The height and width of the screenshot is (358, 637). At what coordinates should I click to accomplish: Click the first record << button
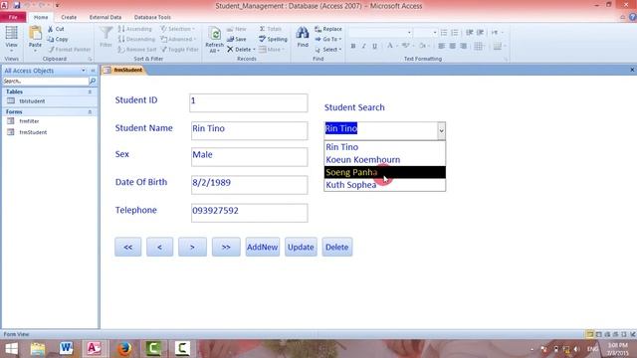[x=128, y=247]
